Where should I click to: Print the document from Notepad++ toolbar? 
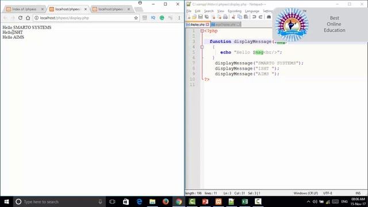tap(225, 17)
